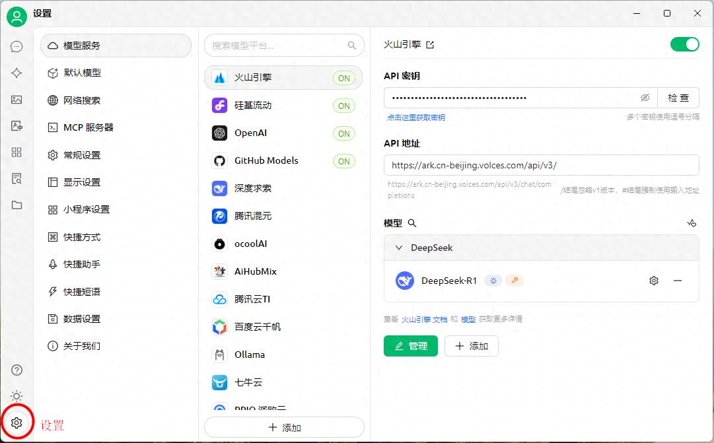Viewport: 714px width, 443px height.
Task: Select the AiHubMix provider
Action: click(283, 271)
